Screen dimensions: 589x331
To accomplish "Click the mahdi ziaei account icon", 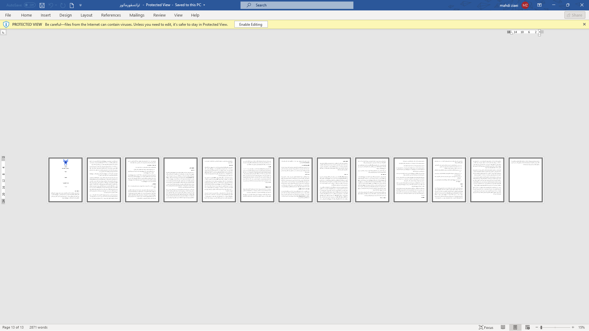I will coord(525,5).
